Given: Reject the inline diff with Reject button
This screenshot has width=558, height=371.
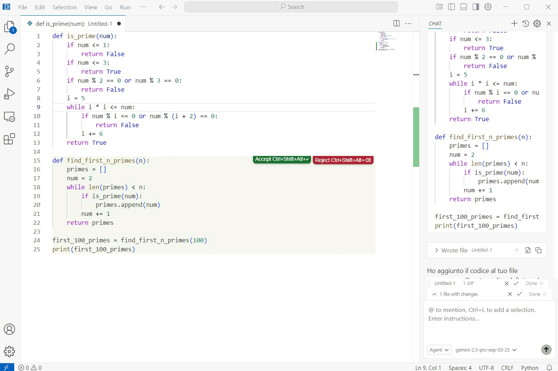Looking at the screenshot, I should tap(343, 160).
